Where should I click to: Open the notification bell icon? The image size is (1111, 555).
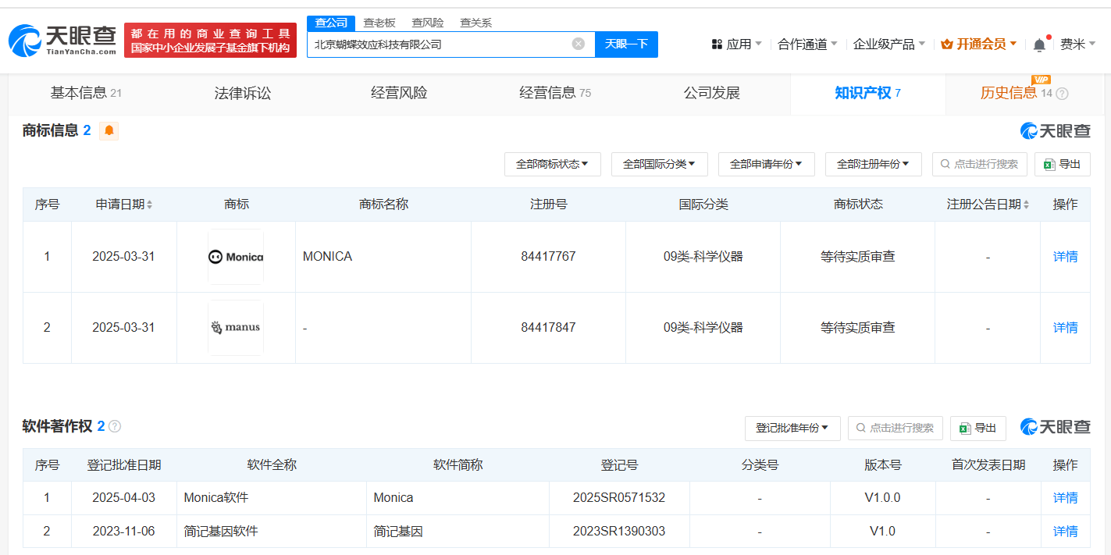(1039, 44)
